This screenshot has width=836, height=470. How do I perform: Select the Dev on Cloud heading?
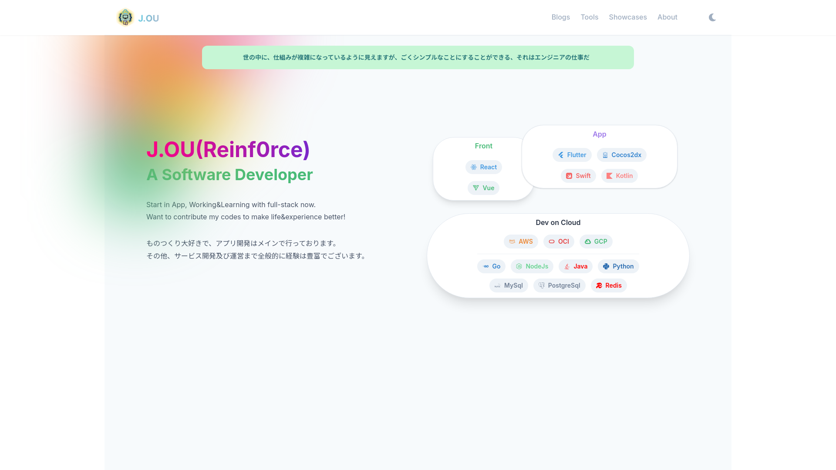[558, 222]
